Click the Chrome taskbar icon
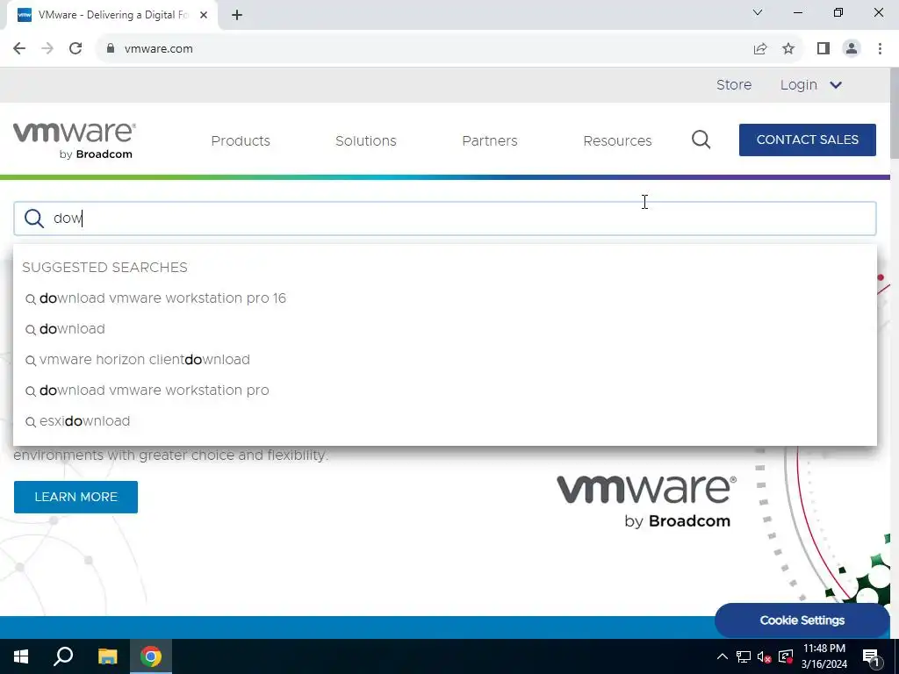This screenshot has width=899, height=674. click(x=151, y=656)
